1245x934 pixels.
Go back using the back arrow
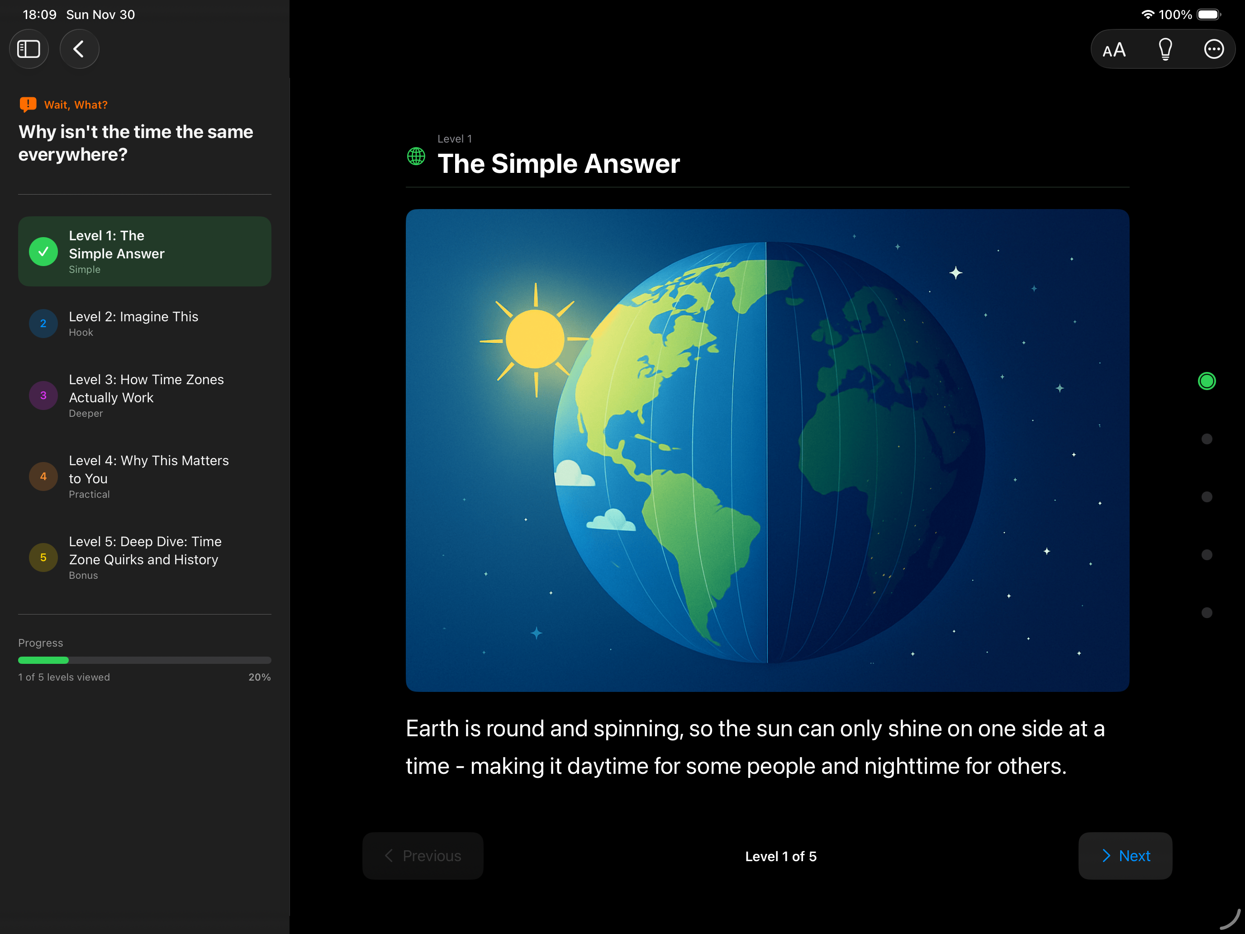[x=79, y=49]
